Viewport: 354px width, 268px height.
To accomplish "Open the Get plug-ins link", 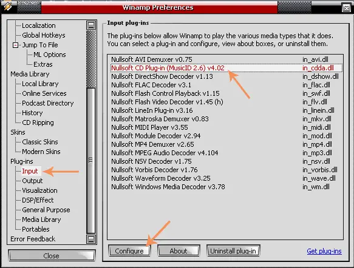I will point(324,251).
